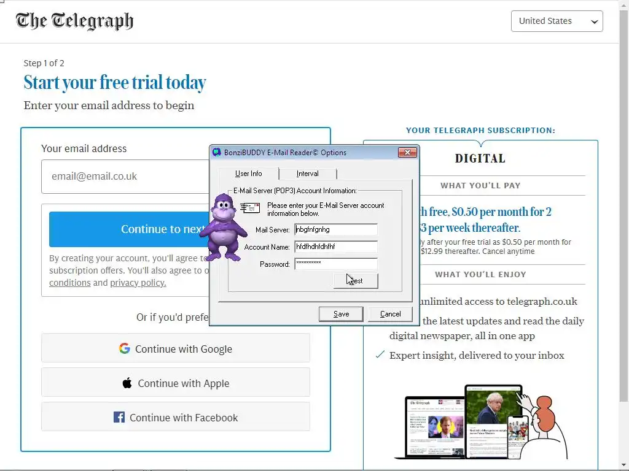
Task: Switch to the User Info tab
Action: pos(248,174)
